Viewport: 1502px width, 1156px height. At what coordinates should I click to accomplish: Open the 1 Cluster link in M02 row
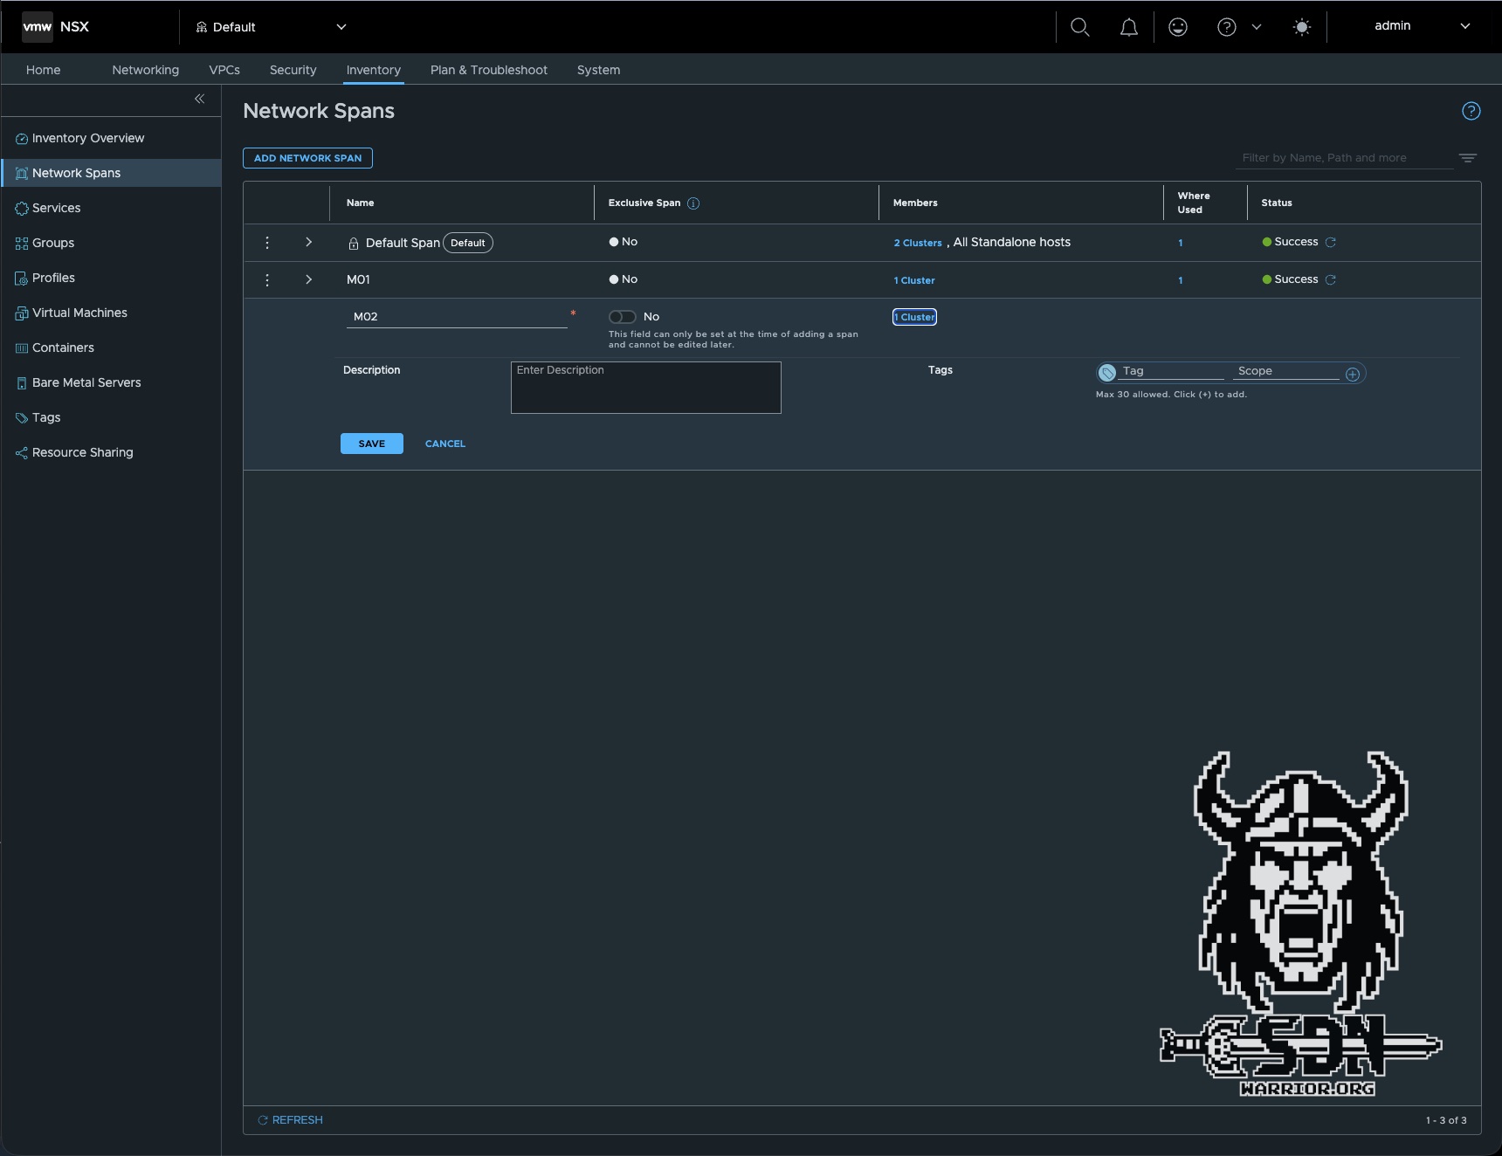[914, 317]
